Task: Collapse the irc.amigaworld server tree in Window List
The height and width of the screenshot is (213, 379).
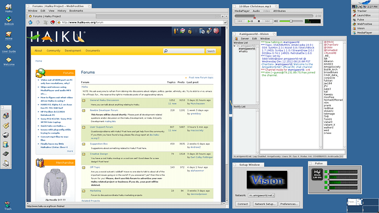Action: coord(235,46)
